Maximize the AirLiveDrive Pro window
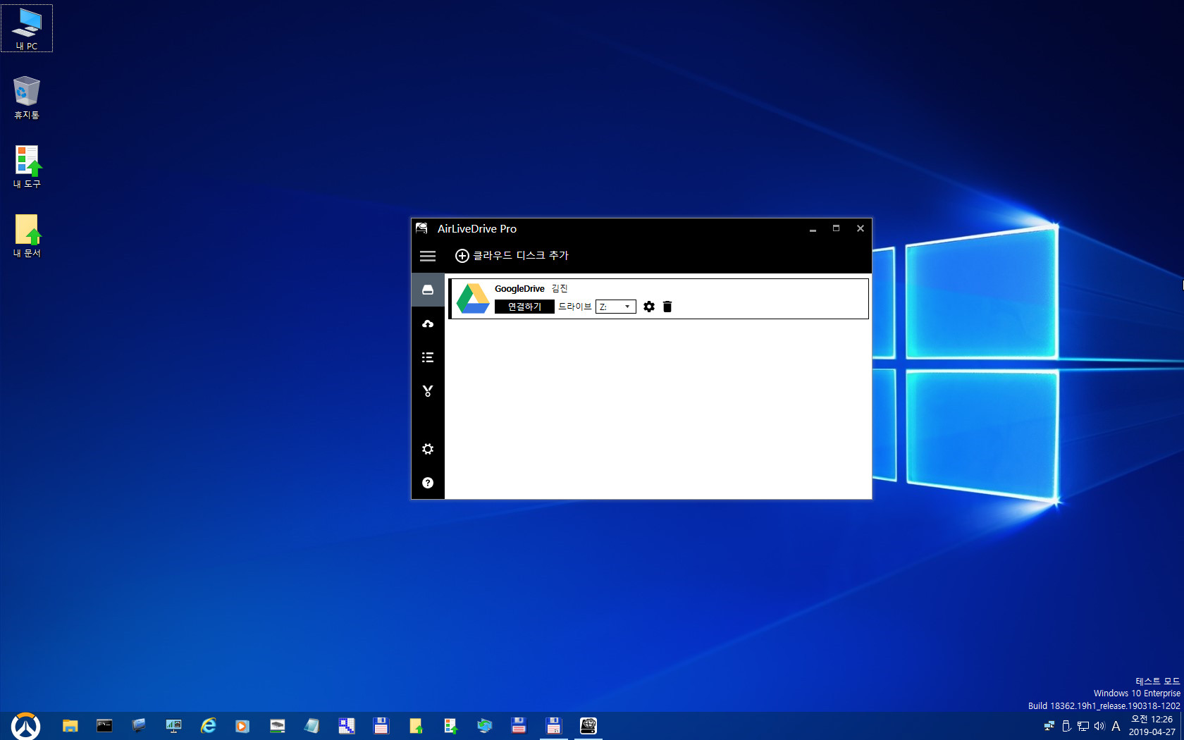1184x740 pixels. pos(836,228)
